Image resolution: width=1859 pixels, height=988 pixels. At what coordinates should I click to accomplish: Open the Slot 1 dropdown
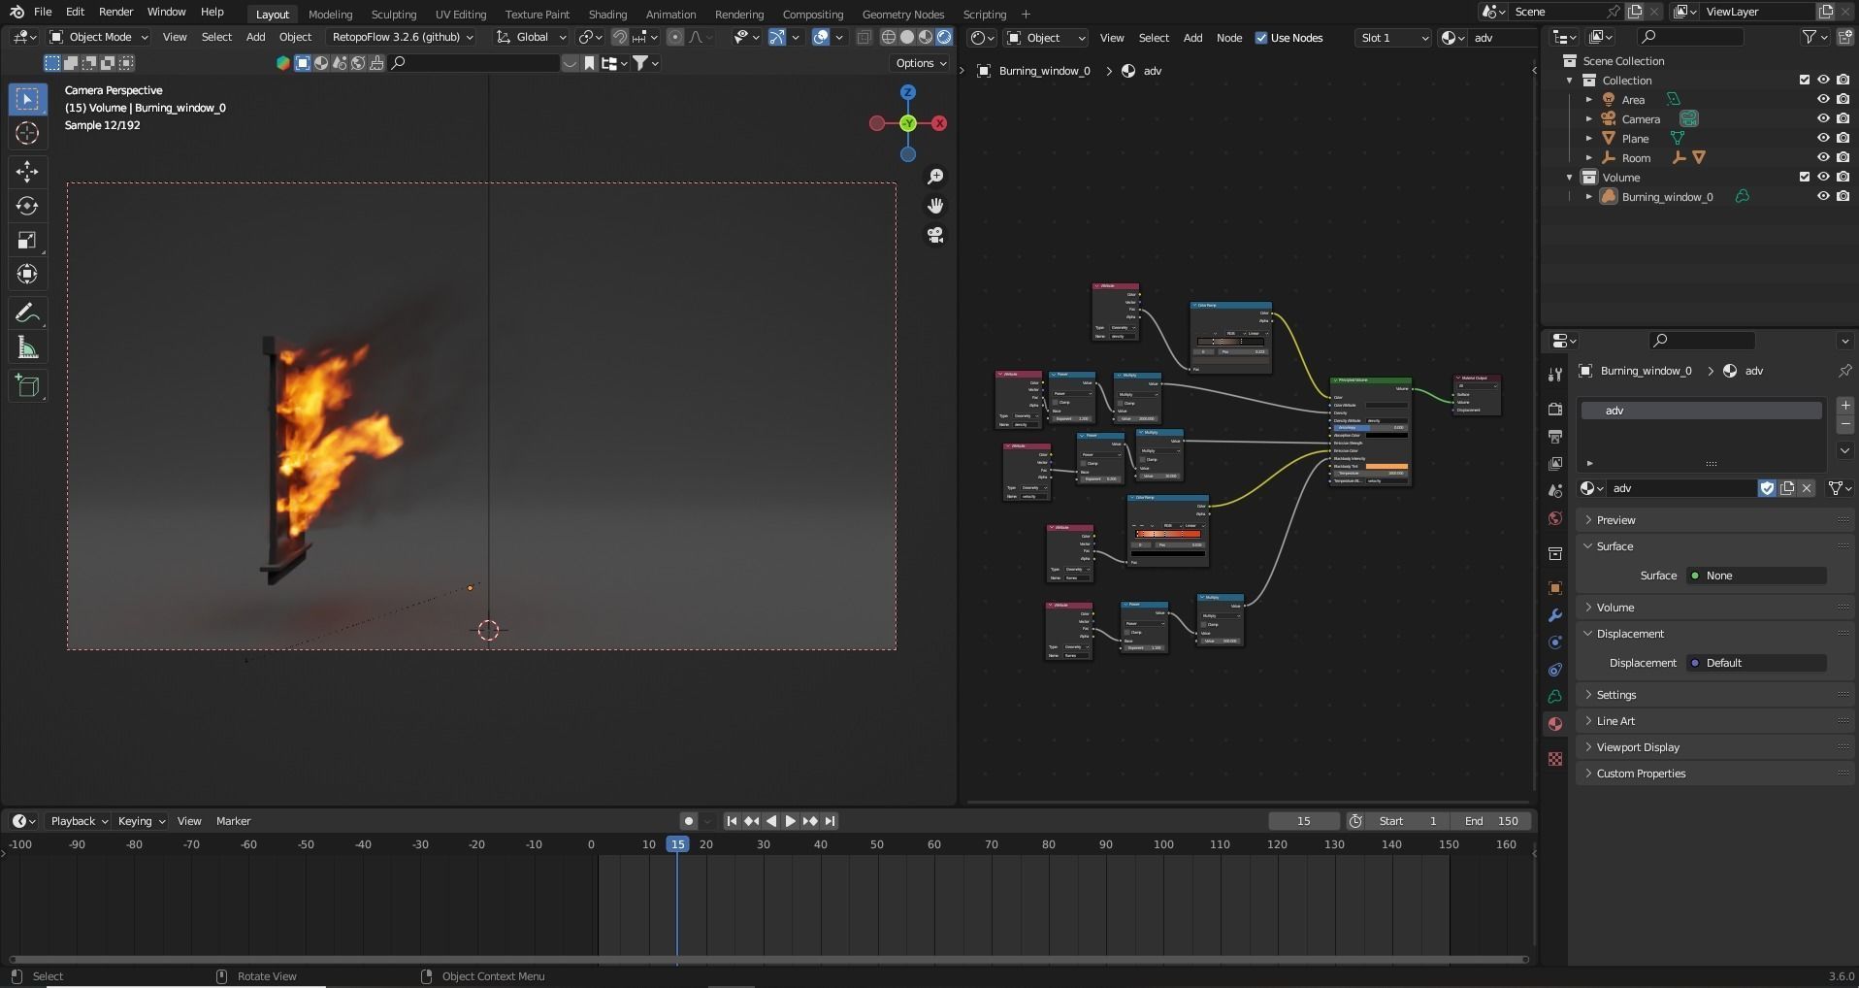[1393, 38]
